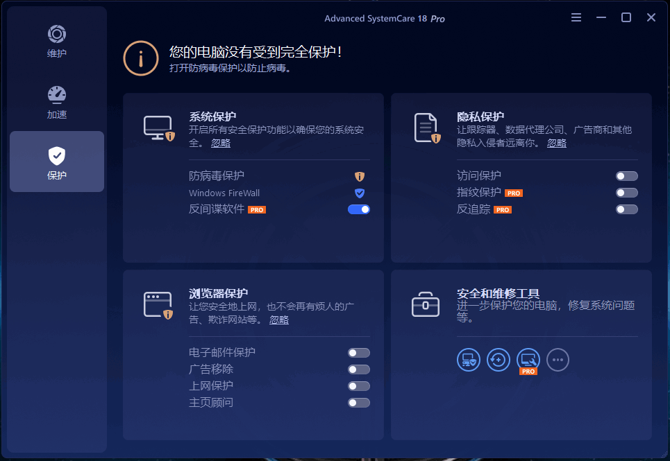670x461 pixels.
Task: Switch on 主页顾问
Action: [359, 403]
